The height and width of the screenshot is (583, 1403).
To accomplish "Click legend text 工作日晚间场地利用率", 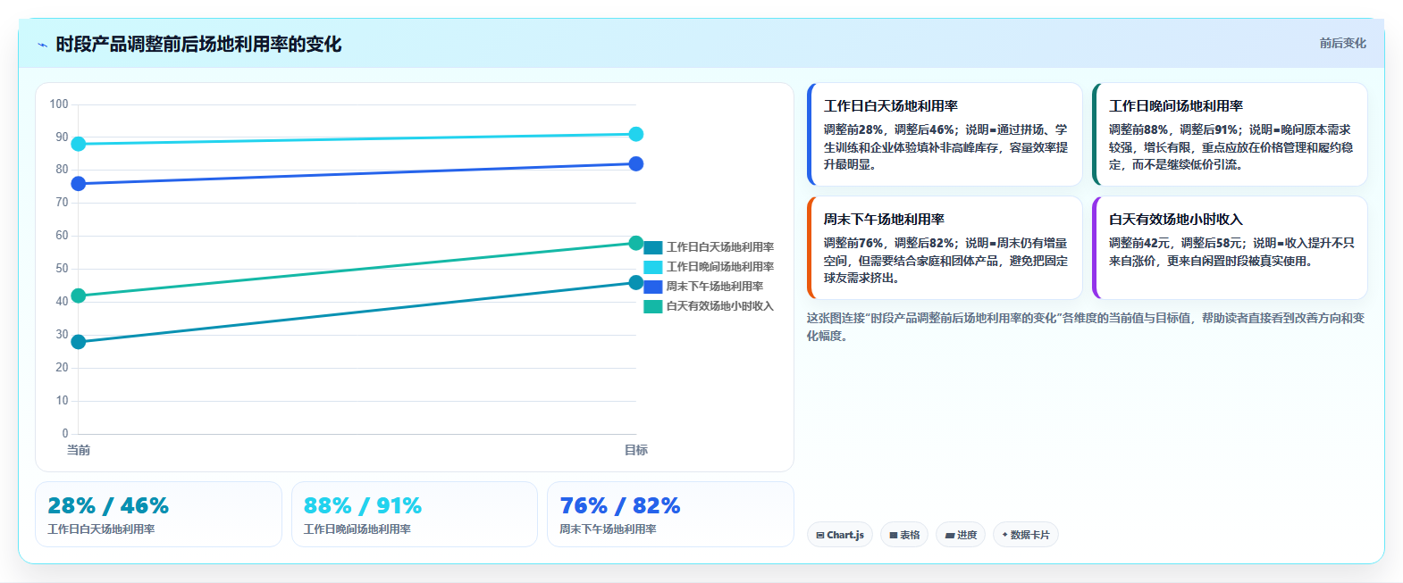I will point(720,267).
